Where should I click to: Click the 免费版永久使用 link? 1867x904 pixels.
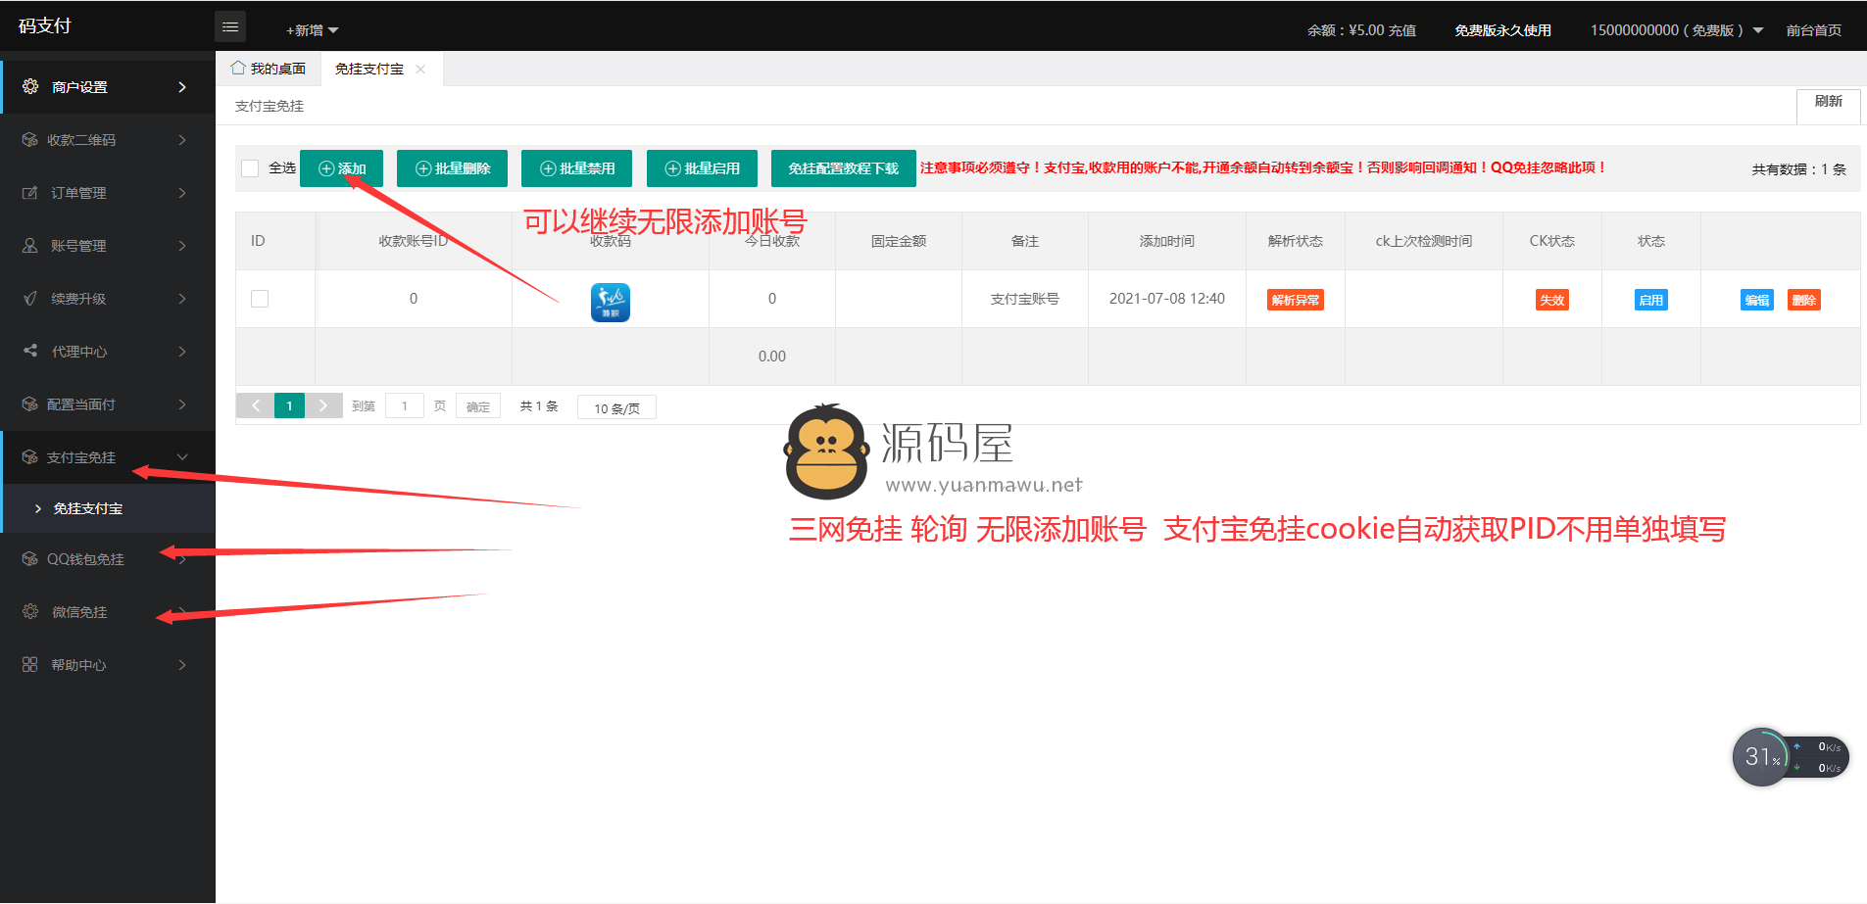click(1502, 30)
